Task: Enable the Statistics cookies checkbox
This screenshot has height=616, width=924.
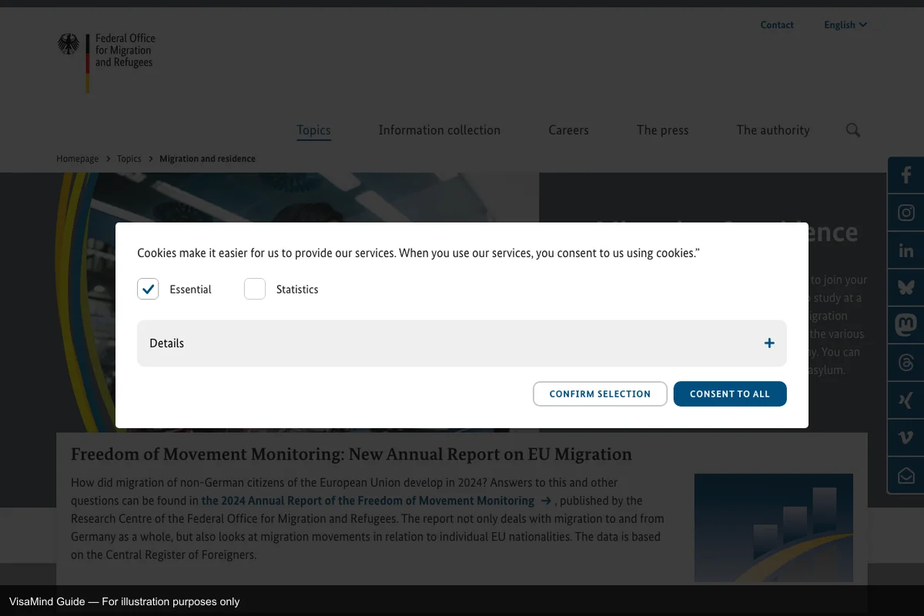Action: (255, 289)
